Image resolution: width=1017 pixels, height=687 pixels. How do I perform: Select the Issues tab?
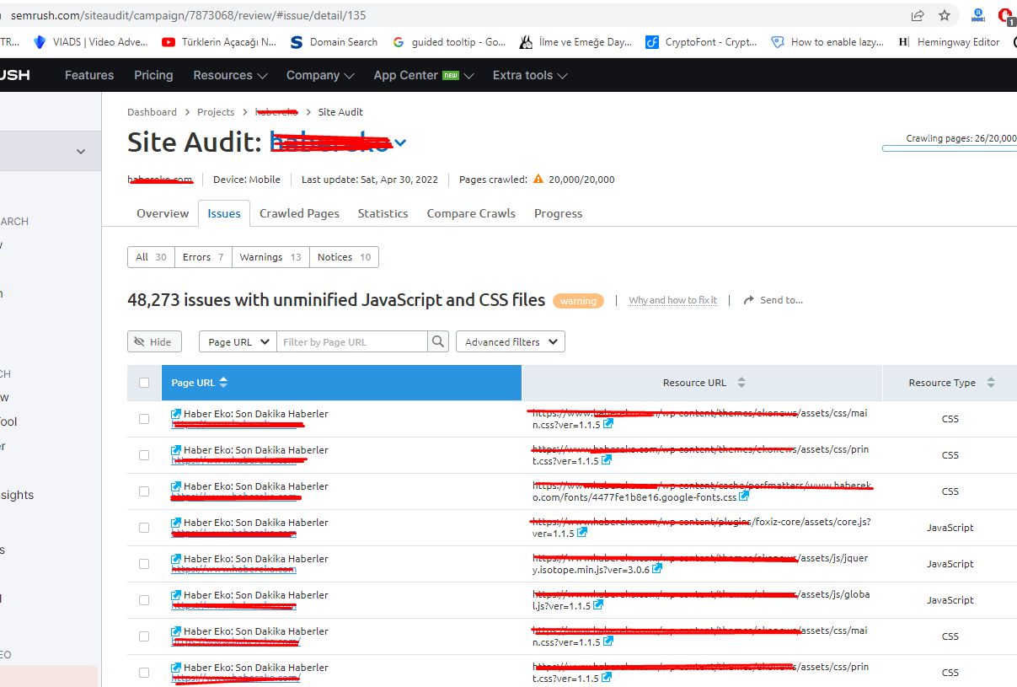click(x=224, y=213)
